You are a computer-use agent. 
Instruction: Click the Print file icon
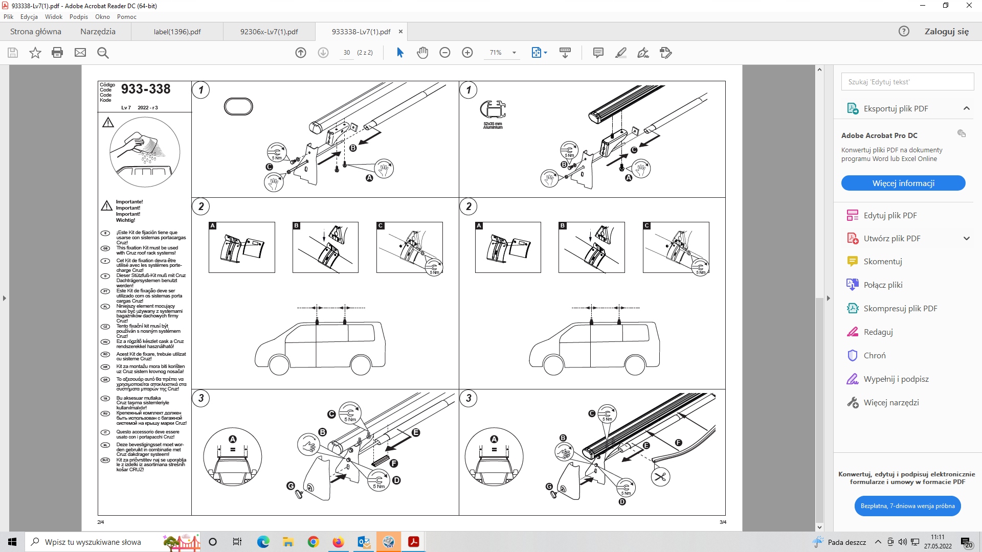pyautogui.click(x=57, y=53)
